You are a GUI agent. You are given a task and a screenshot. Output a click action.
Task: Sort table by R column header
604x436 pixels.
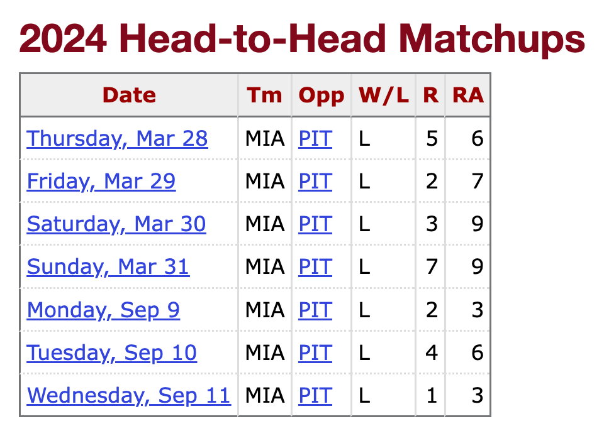[430, 95]
